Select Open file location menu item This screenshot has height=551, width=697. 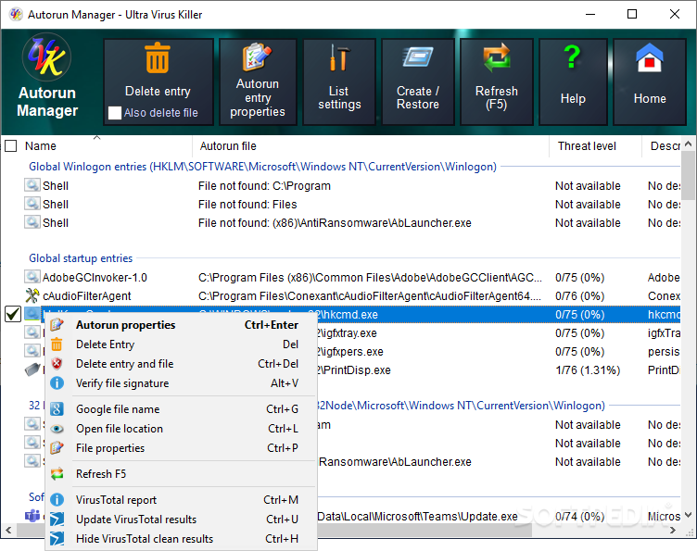point(182,429)
